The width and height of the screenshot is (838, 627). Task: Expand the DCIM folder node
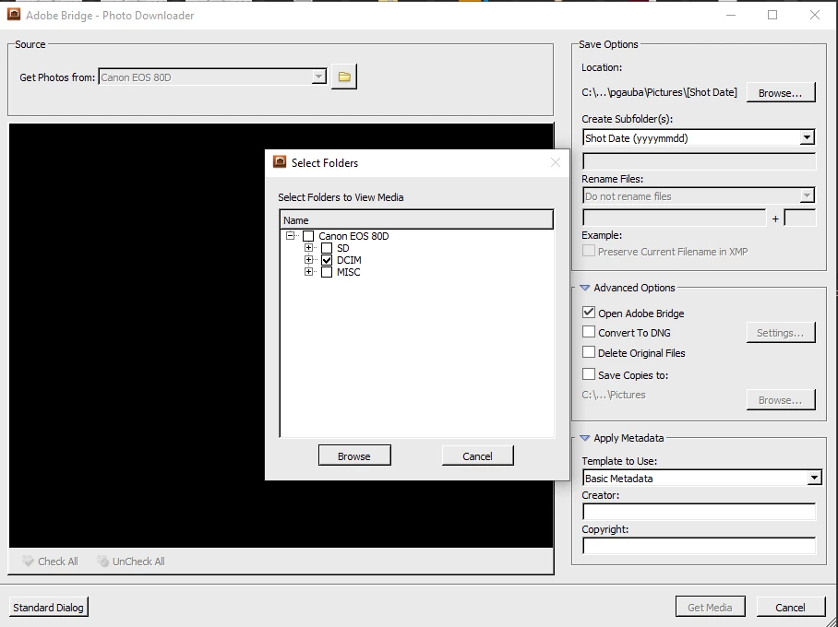pyautogui.click(x=308, y=259)
